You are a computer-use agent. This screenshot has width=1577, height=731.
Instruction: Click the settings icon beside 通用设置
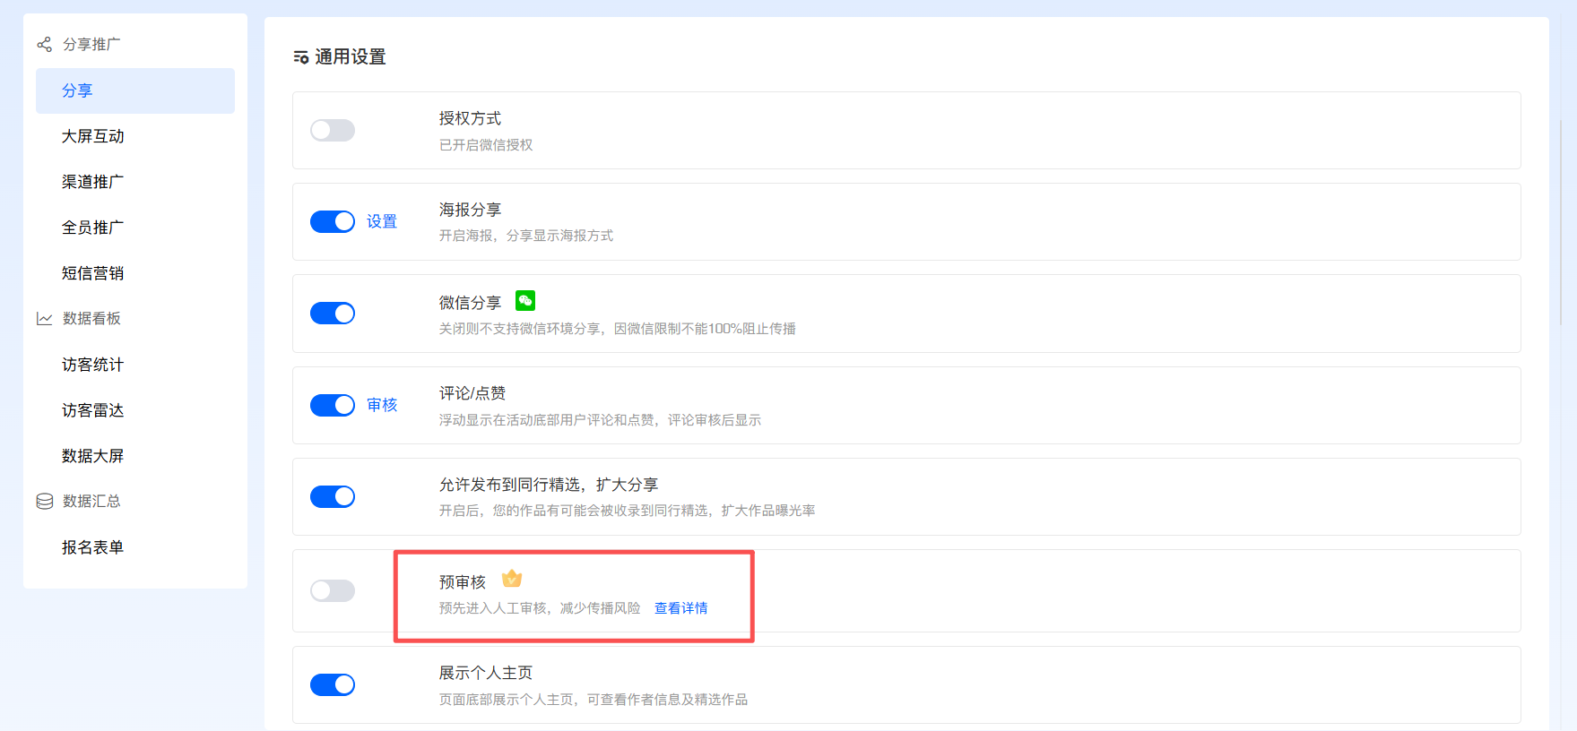coord(301,57)
